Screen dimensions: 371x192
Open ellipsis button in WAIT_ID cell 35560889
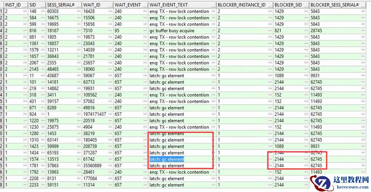[x=110, y=165]
